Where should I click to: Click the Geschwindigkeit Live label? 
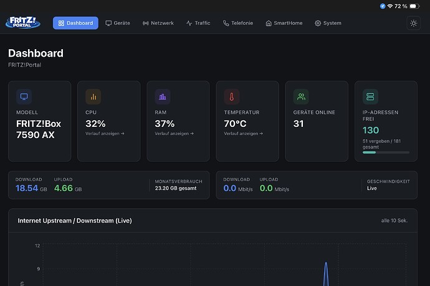(x=388, y=185)
